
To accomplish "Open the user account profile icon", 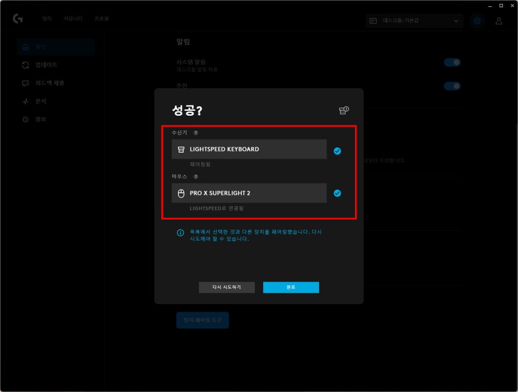I will (499, 21).
